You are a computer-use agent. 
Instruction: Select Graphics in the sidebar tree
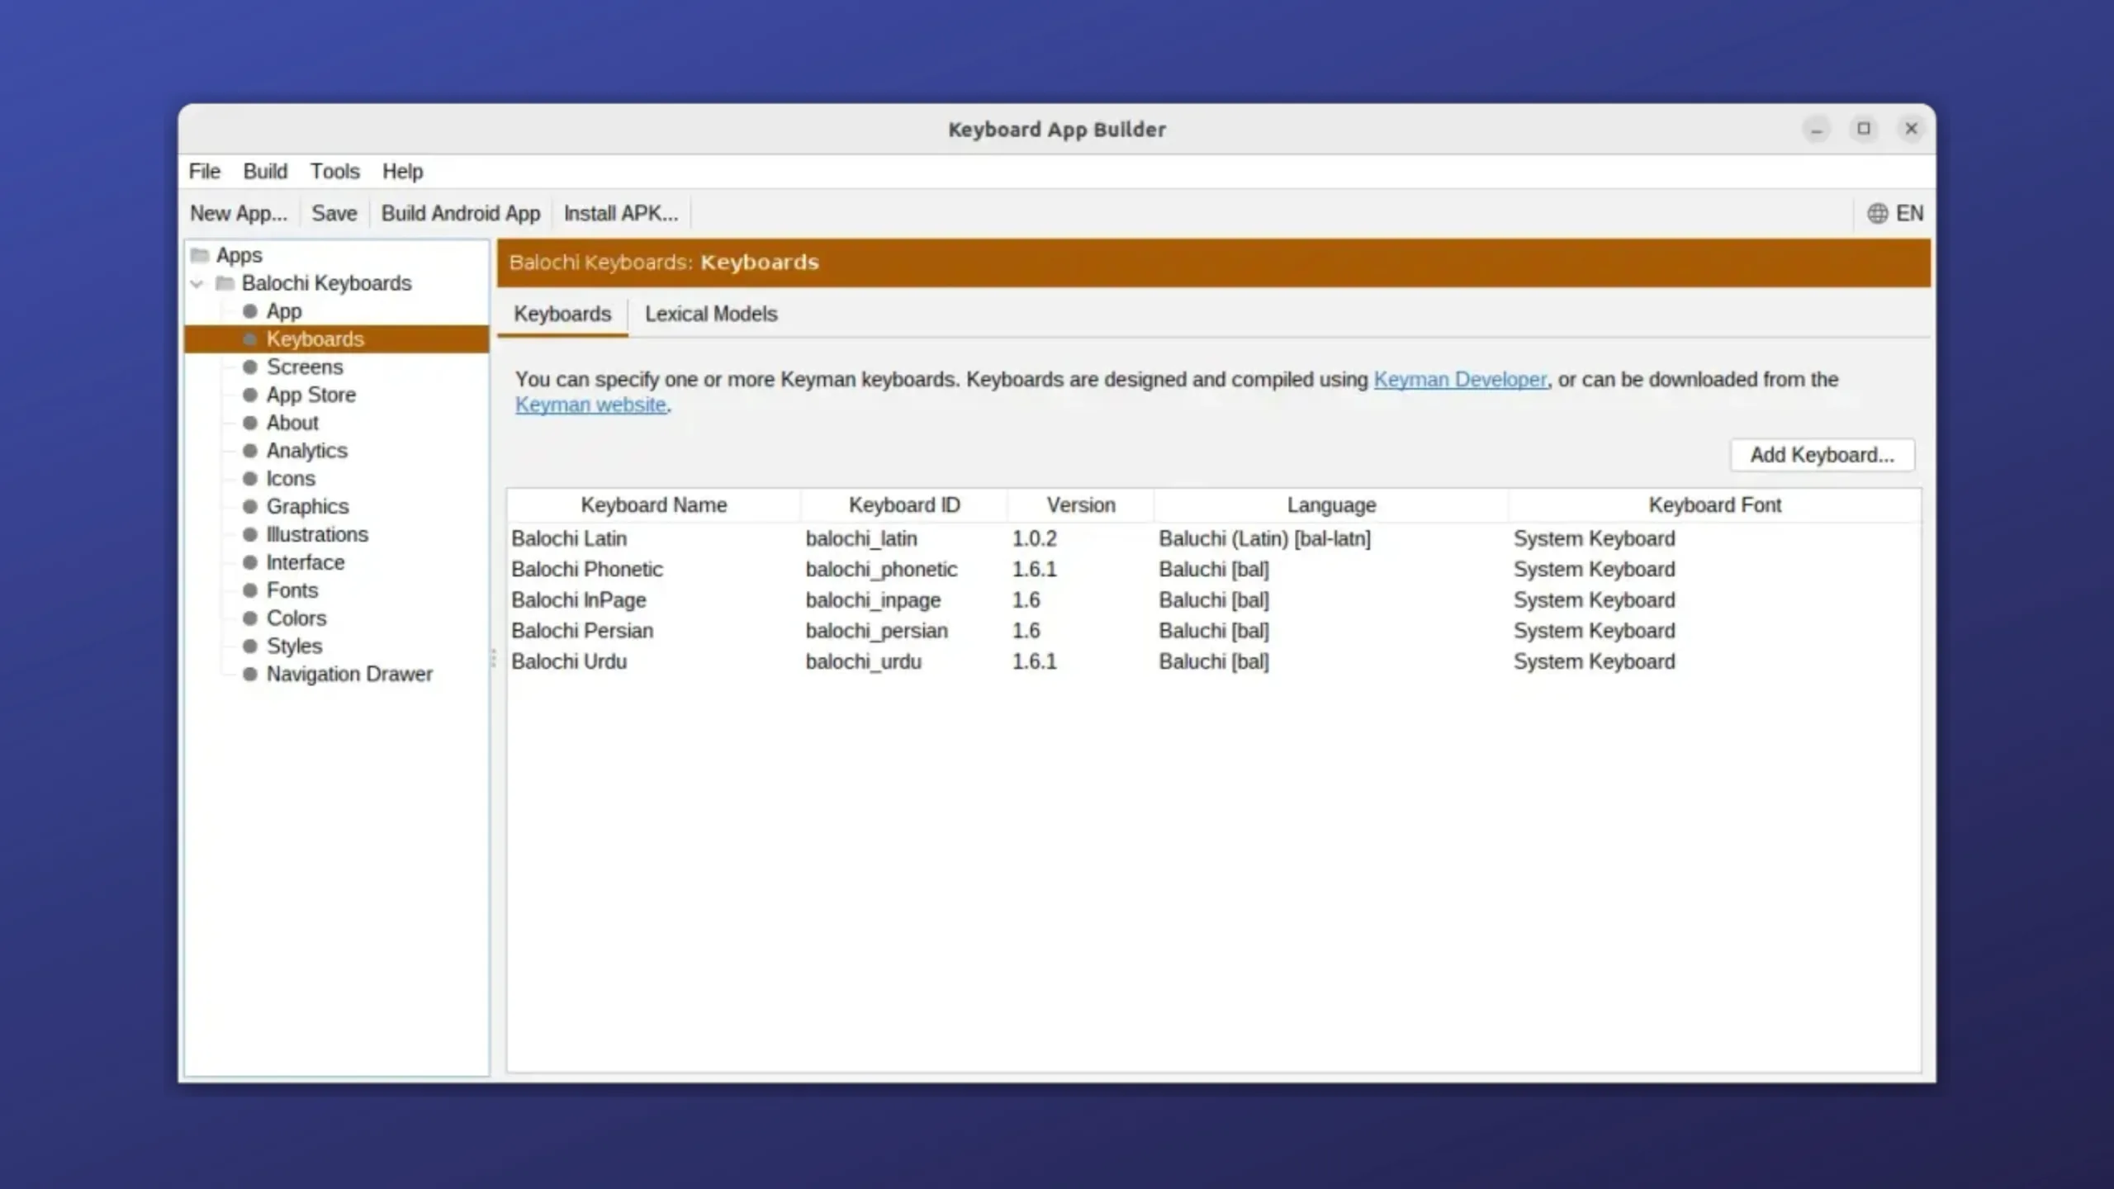(x=307, y=506)
